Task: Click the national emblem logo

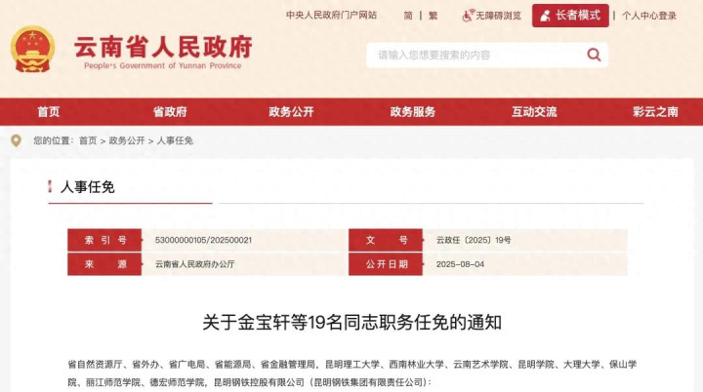Action: pyautogui.click(x=32, y=50)
